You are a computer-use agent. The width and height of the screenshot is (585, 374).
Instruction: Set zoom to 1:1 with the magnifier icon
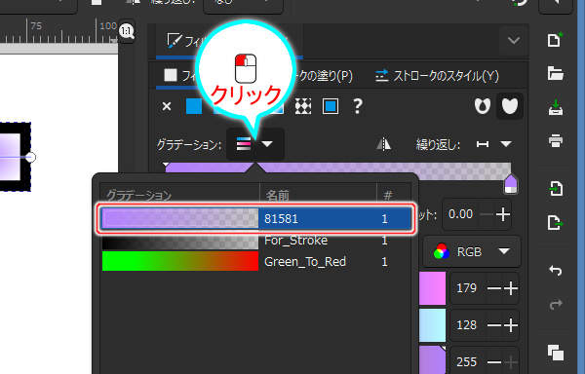127,31
